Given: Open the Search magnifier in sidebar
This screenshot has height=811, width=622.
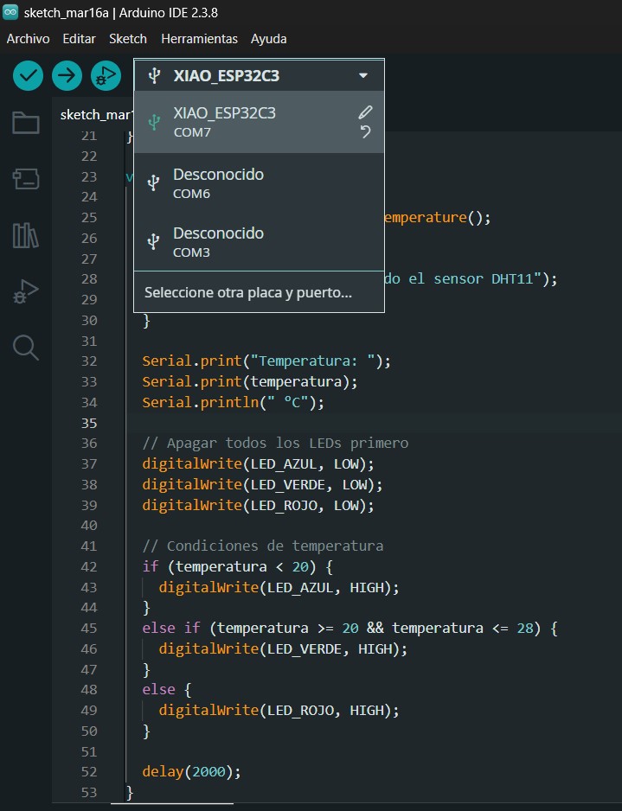Looking at the screenshot, I should 26,348.
